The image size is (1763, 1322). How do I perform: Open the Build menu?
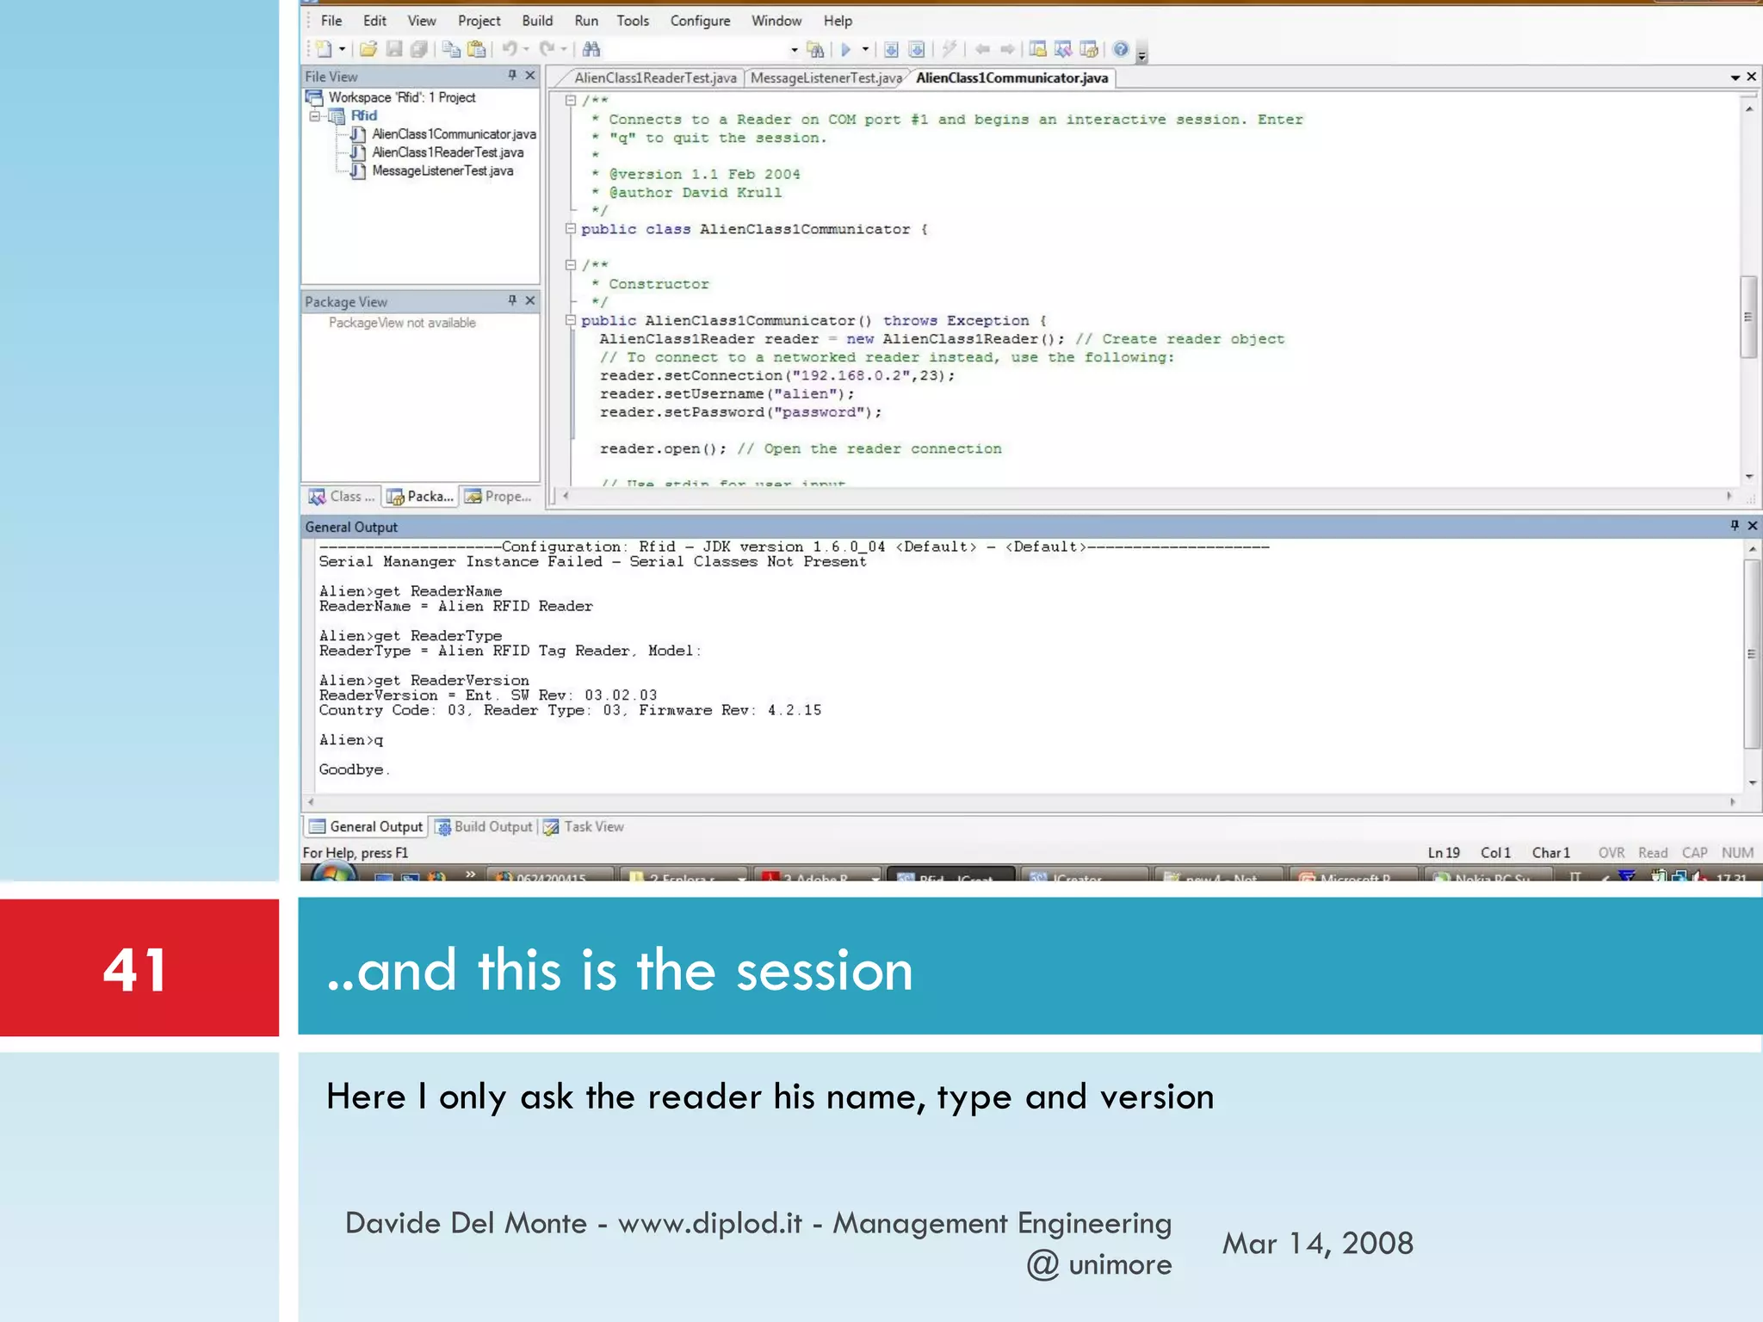537,21
